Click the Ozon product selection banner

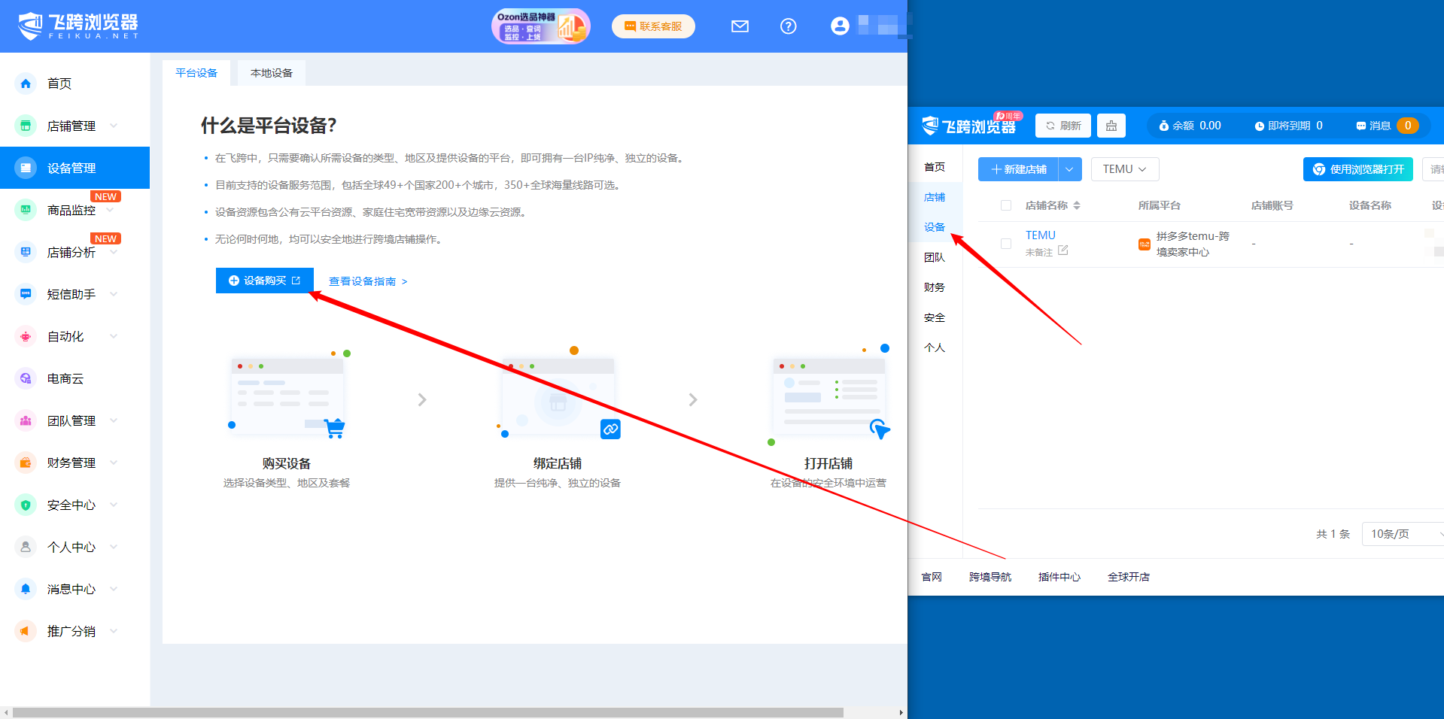pyautogui.click(x=540, y=27)
